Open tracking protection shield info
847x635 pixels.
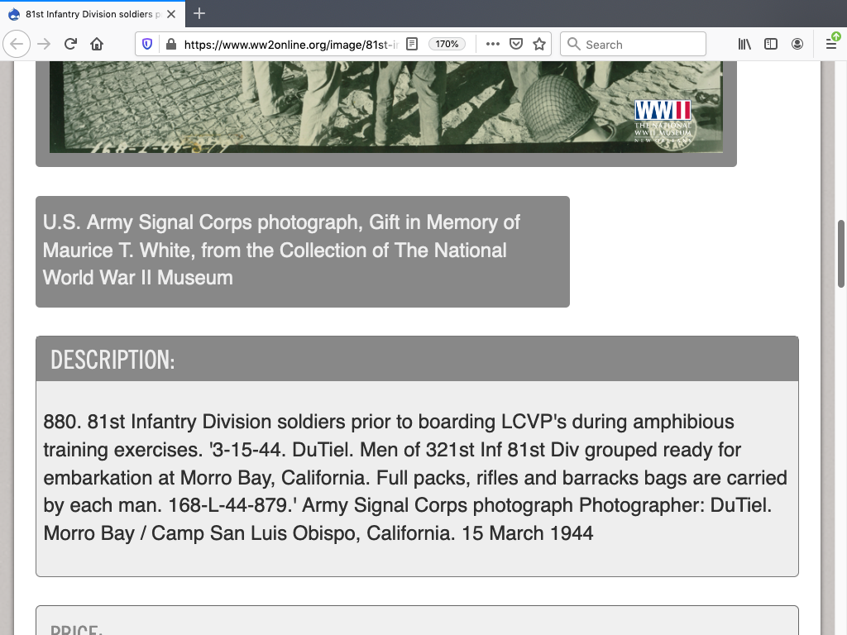[147, 44]
